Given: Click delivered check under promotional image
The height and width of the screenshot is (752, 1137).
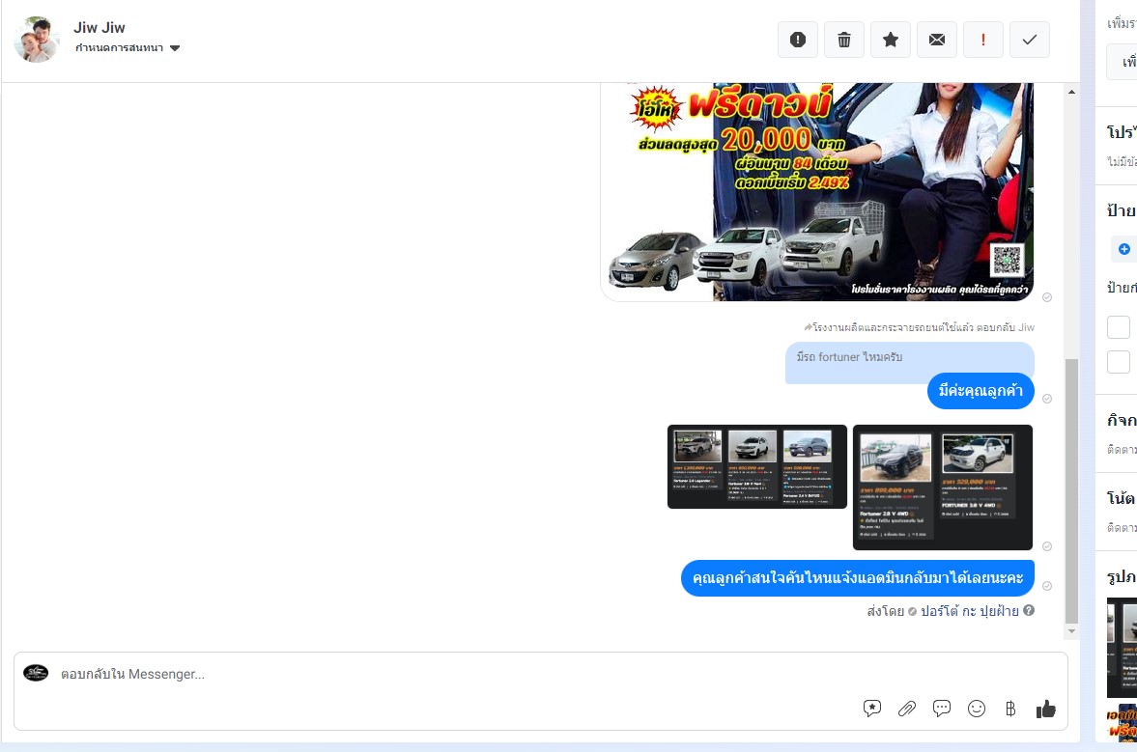Looking at the screenshot, I should point(1047,297).
